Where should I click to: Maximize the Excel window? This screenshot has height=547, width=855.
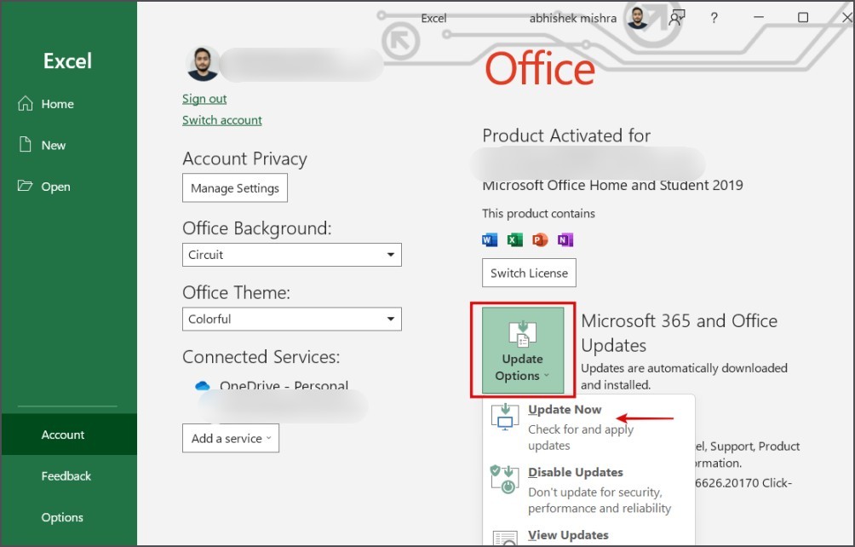803,17
